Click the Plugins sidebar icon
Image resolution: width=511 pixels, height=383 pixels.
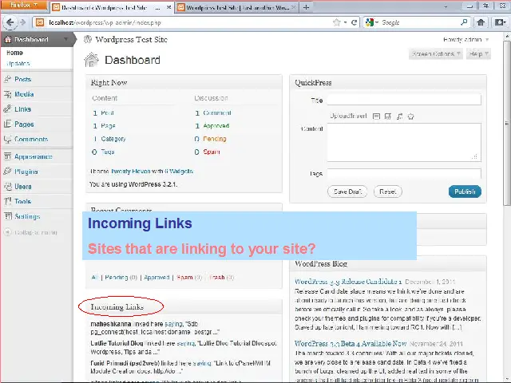tap(7, 172)
